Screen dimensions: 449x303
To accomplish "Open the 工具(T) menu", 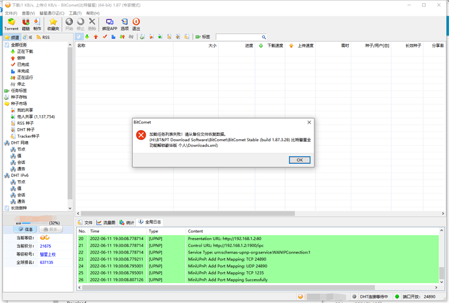I will pos(75,13).
